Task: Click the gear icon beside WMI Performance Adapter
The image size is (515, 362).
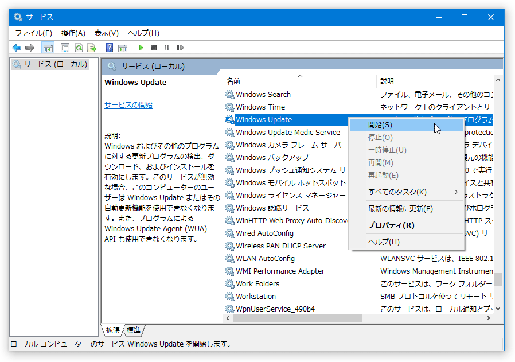Action: tap(229, 271)
